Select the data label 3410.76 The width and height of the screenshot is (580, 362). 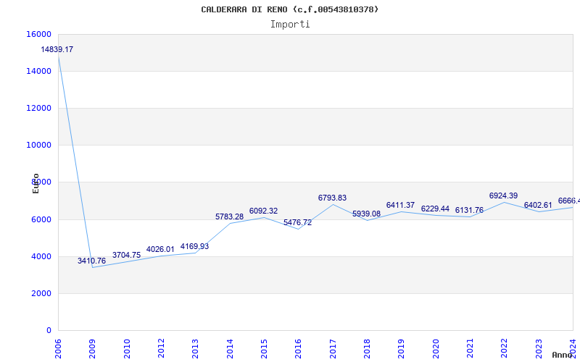tap(91, 261)
